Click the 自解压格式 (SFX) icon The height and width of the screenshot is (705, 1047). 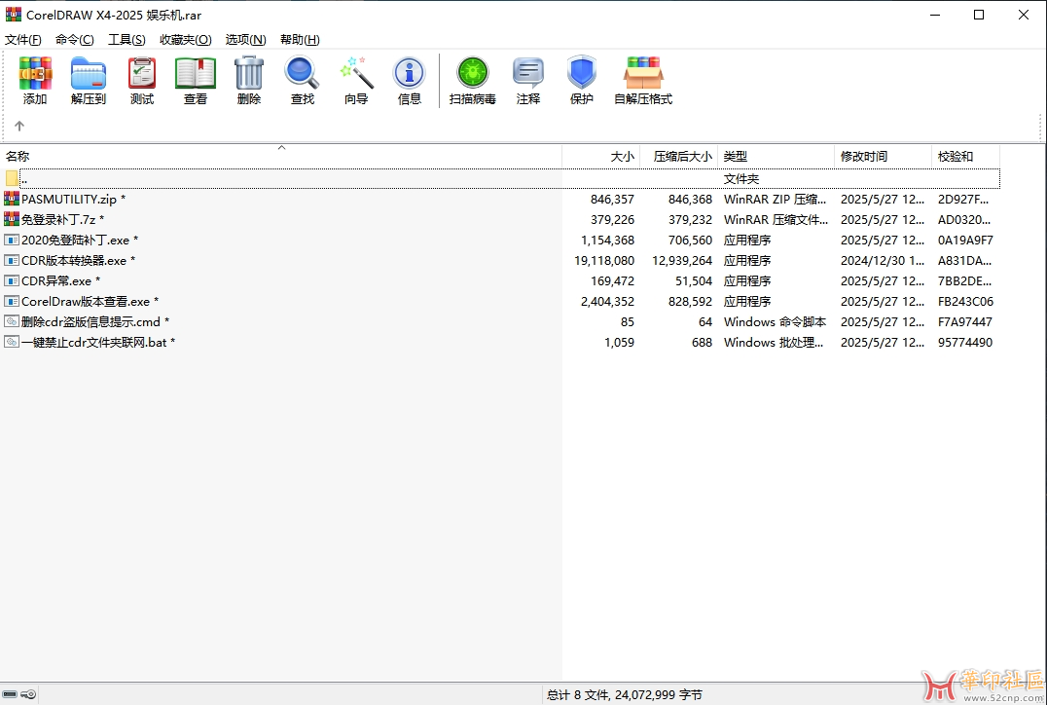(643, 73)
